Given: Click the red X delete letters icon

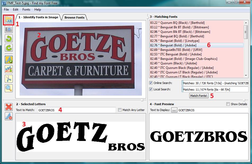Looking at the screenshot, I should 9,107.
